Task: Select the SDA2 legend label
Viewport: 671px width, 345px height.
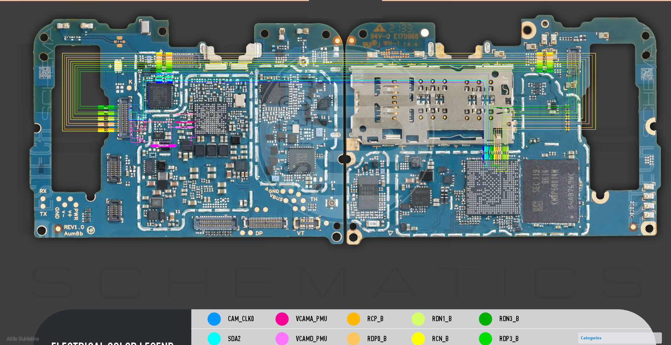Action: 234,339
